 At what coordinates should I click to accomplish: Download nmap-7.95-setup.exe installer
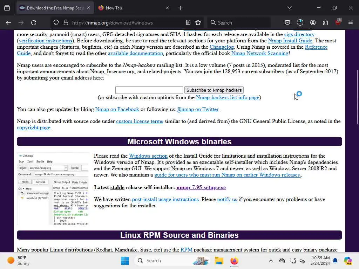201,188
